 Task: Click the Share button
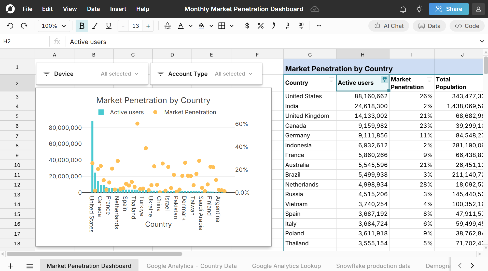[449, 9]
